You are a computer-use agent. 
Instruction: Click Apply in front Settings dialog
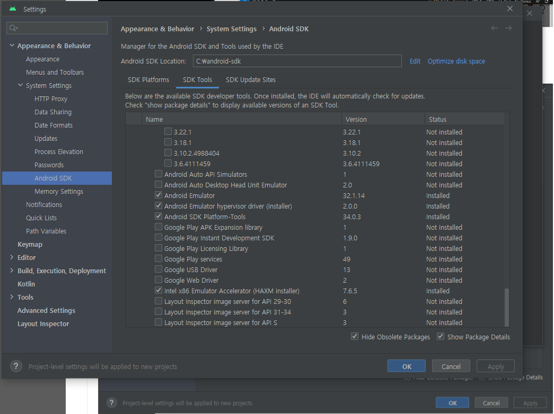pyautogui.click(x=496, y=366)
